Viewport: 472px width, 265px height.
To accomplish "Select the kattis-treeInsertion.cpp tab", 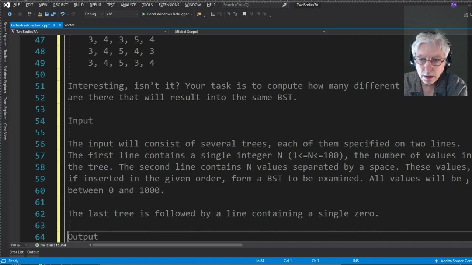I will coord(30,25).
